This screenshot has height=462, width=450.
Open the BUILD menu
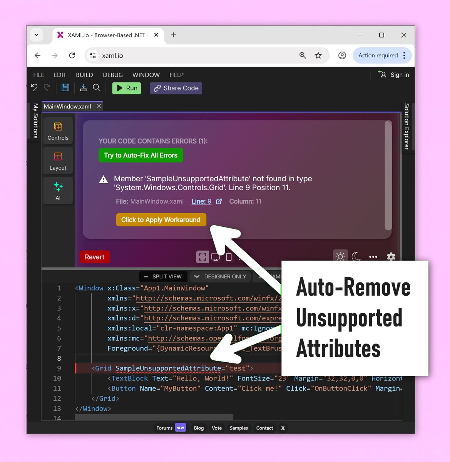pyautogui.click(x=84, y=75)
